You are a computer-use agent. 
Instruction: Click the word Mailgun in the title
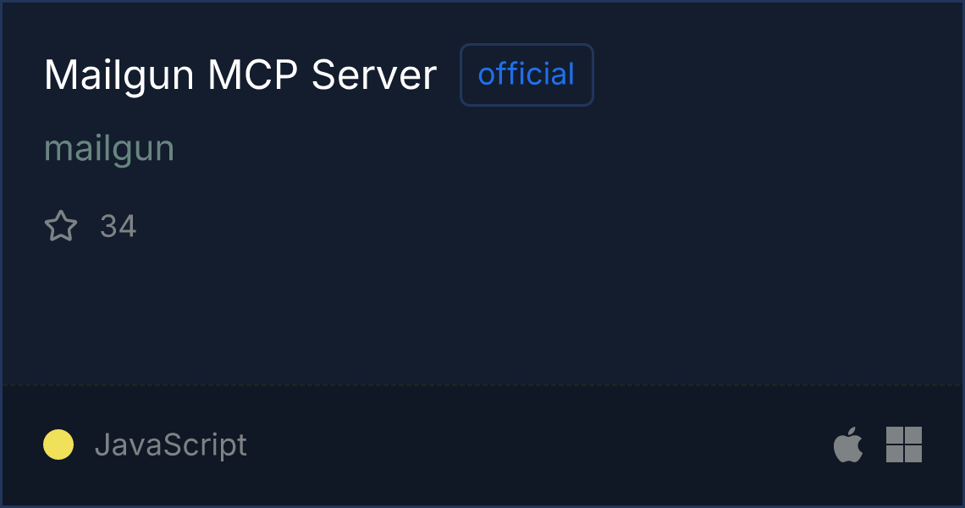(119, 76)
